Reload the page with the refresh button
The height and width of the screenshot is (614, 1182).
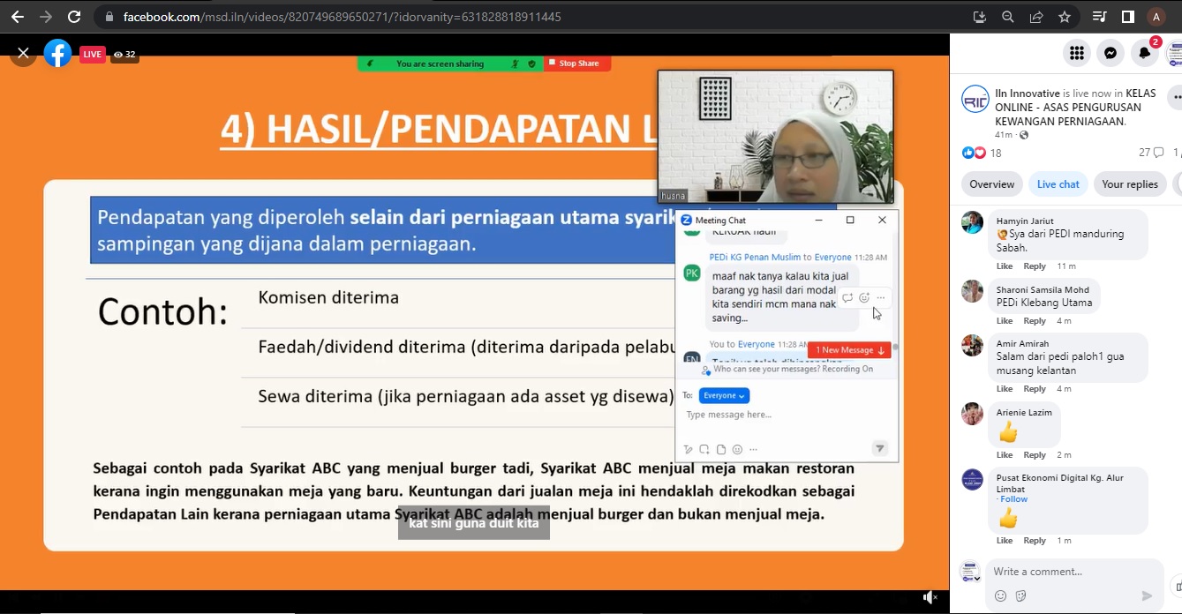point(74,17)
